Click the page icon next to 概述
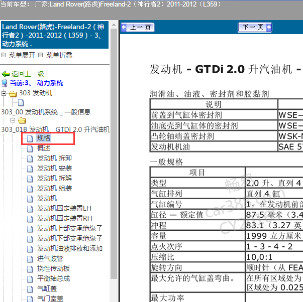Viewport: 303px width, 302px height. point(30,148)
